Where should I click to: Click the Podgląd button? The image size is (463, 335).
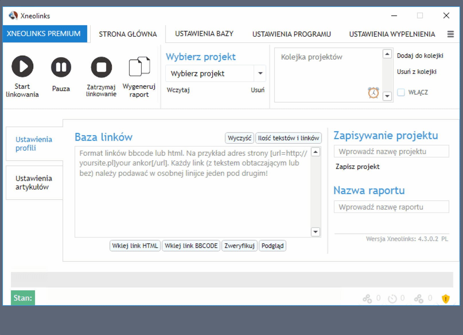point(273,246)
